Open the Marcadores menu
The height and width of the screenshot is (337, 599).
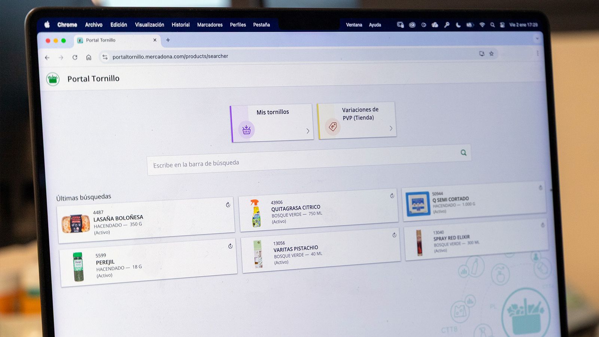(x=210, y=25)
